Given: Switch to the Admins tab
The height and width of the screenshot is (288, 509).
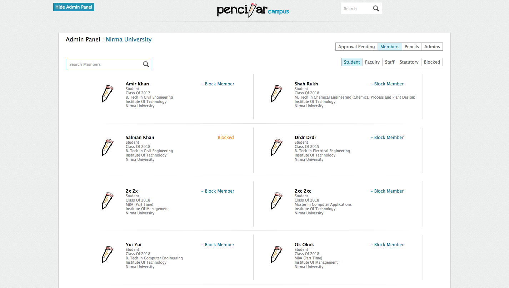Looking at the screenshot, I should pos(432,47).
